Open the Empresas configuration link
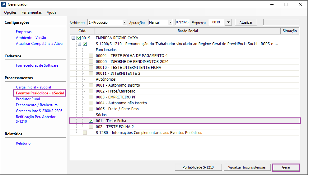 [x=24, y=32]
